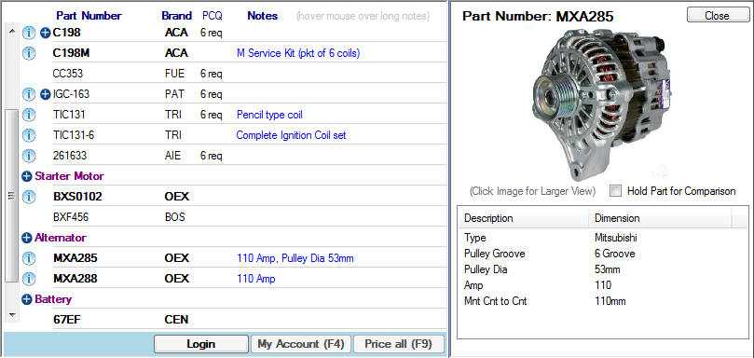Open My Account (F4)
The image size is (754, 358).
(301, 344)
